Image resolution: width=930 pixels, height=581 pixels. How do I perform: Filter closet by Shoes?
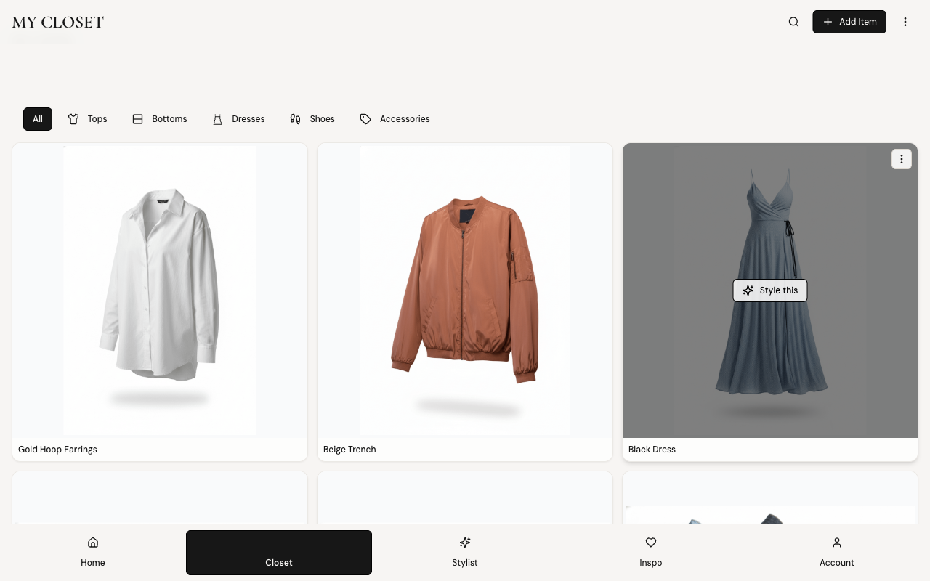(x=312, y=119)
